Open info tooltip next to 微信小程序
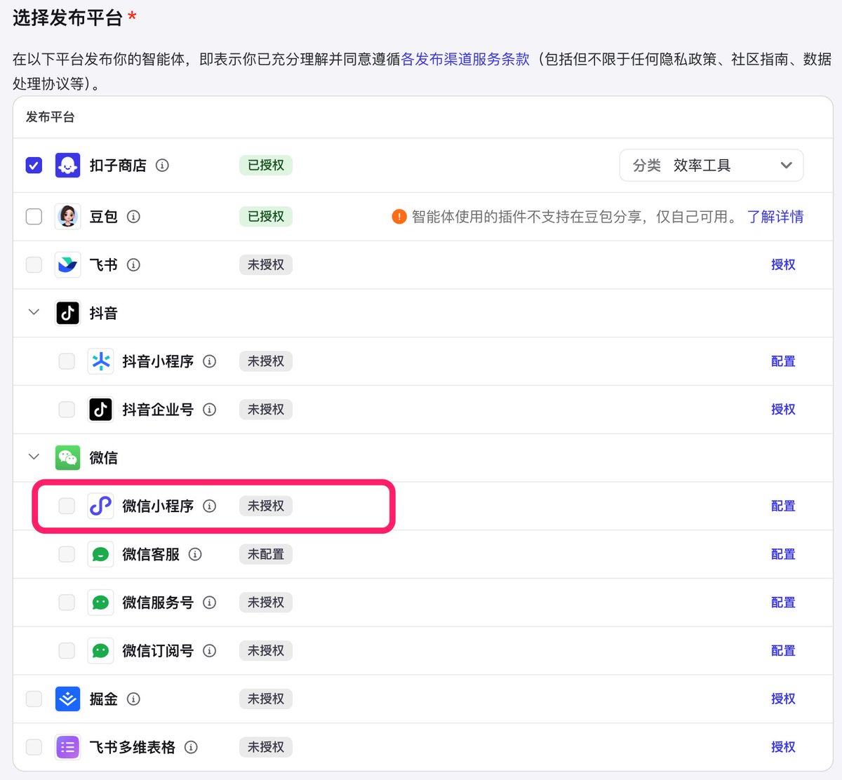 tap(209, 506)
